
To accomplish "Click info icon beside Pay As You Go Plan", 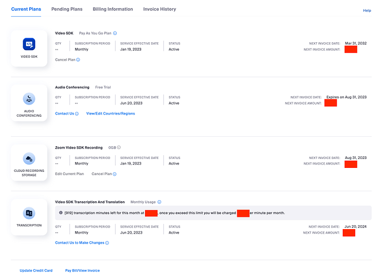I will click(x=115, y=33).
